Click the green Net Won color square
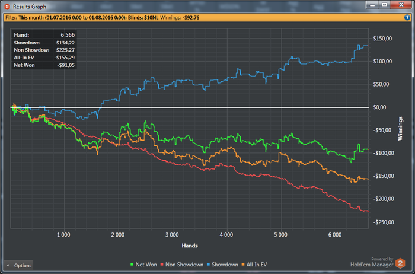Viewport: 415px width, 274px height. pos(132,265)
